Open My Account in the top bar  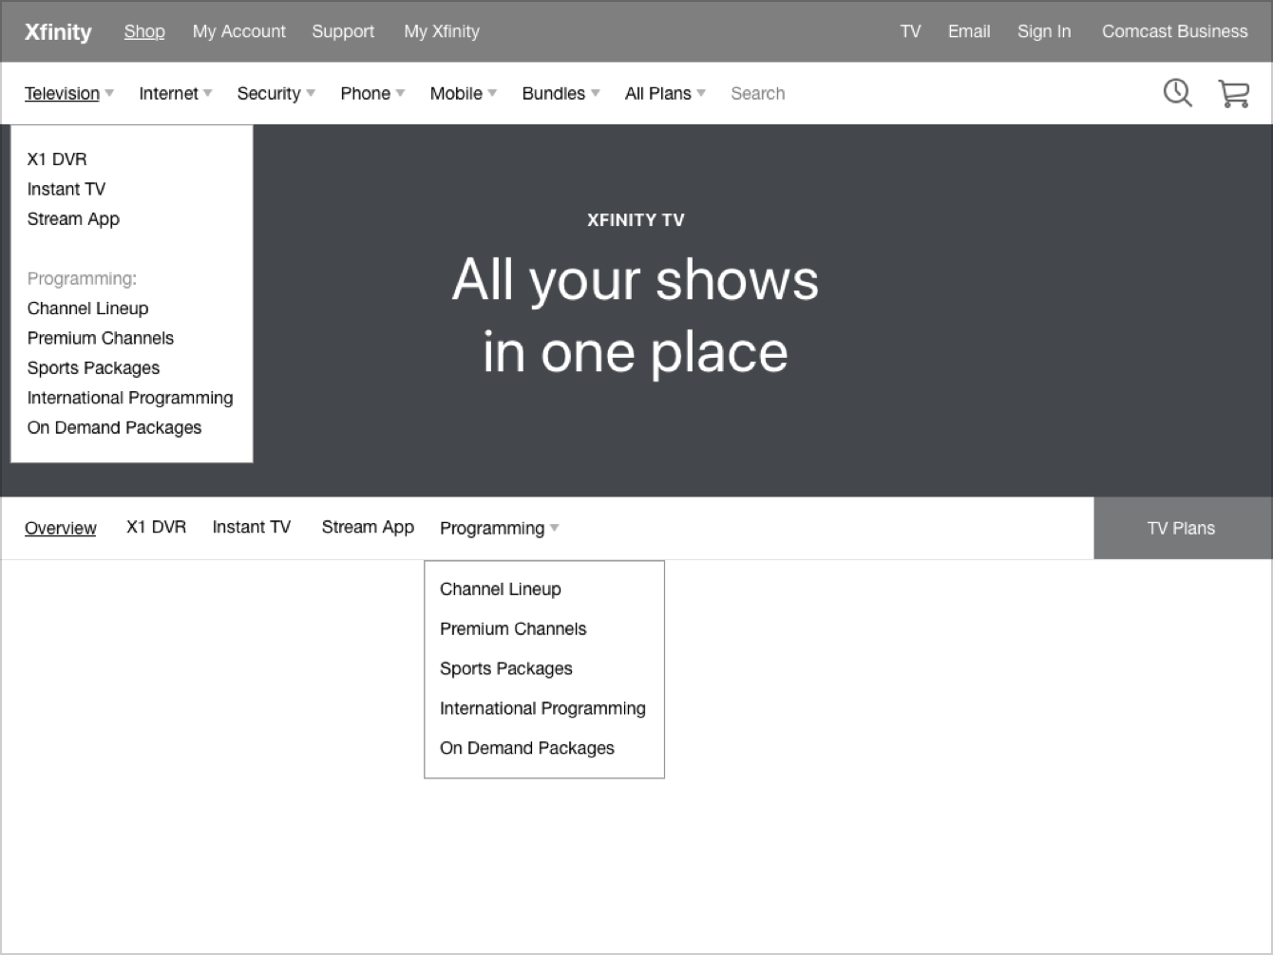pos(239,31)
